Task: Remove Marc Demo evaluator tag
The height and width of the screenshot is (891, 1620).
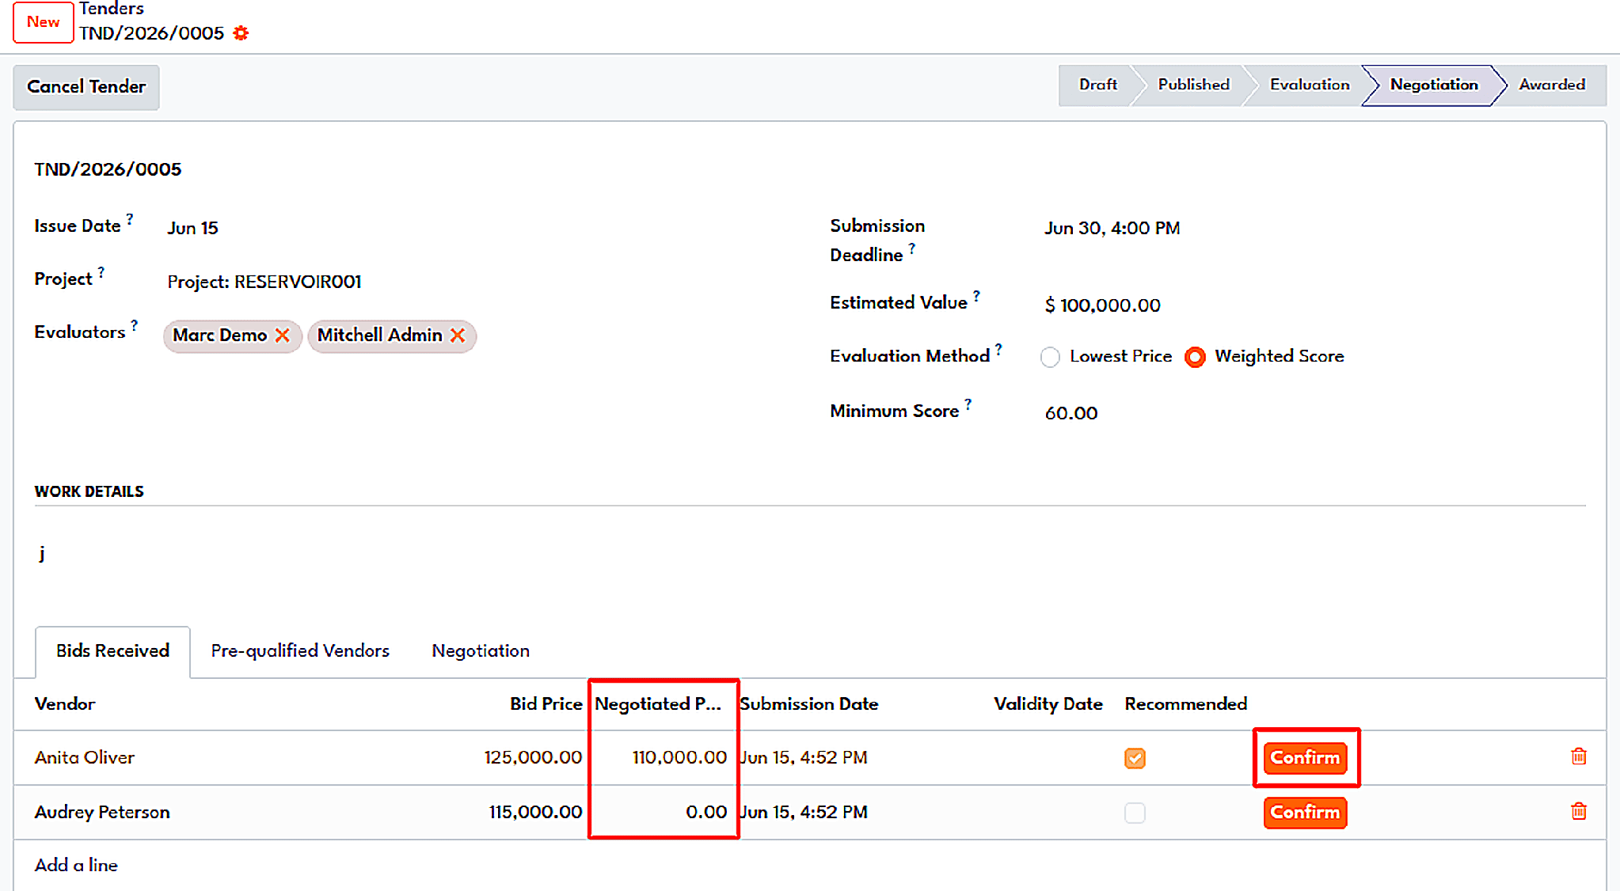Action: pyautogui.click(x=282, y=336)
